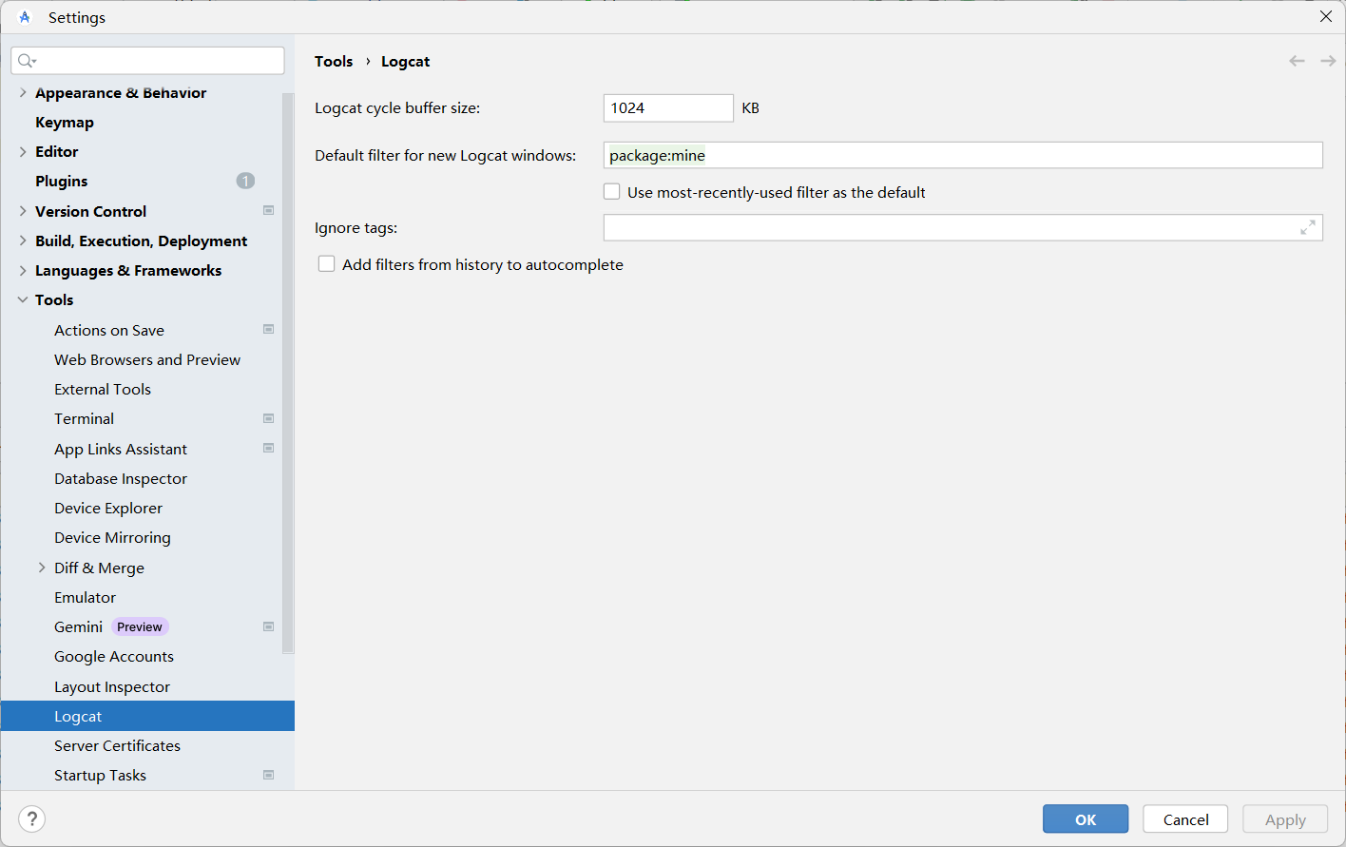The image size is (1346, 847).
Task: Click the project-level icon beside Startup Tasks
Action: click(268, 775)
